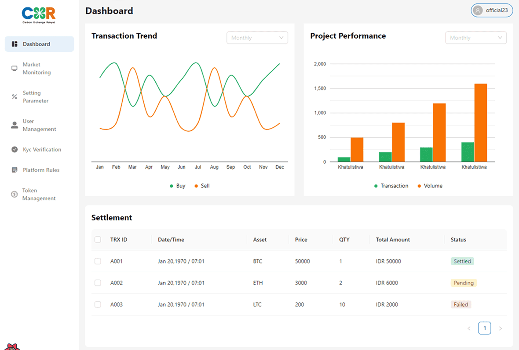The width and height of the screenshot is (519, 350).
Task: Click the Pending status tag
Action: click(464, 283)
